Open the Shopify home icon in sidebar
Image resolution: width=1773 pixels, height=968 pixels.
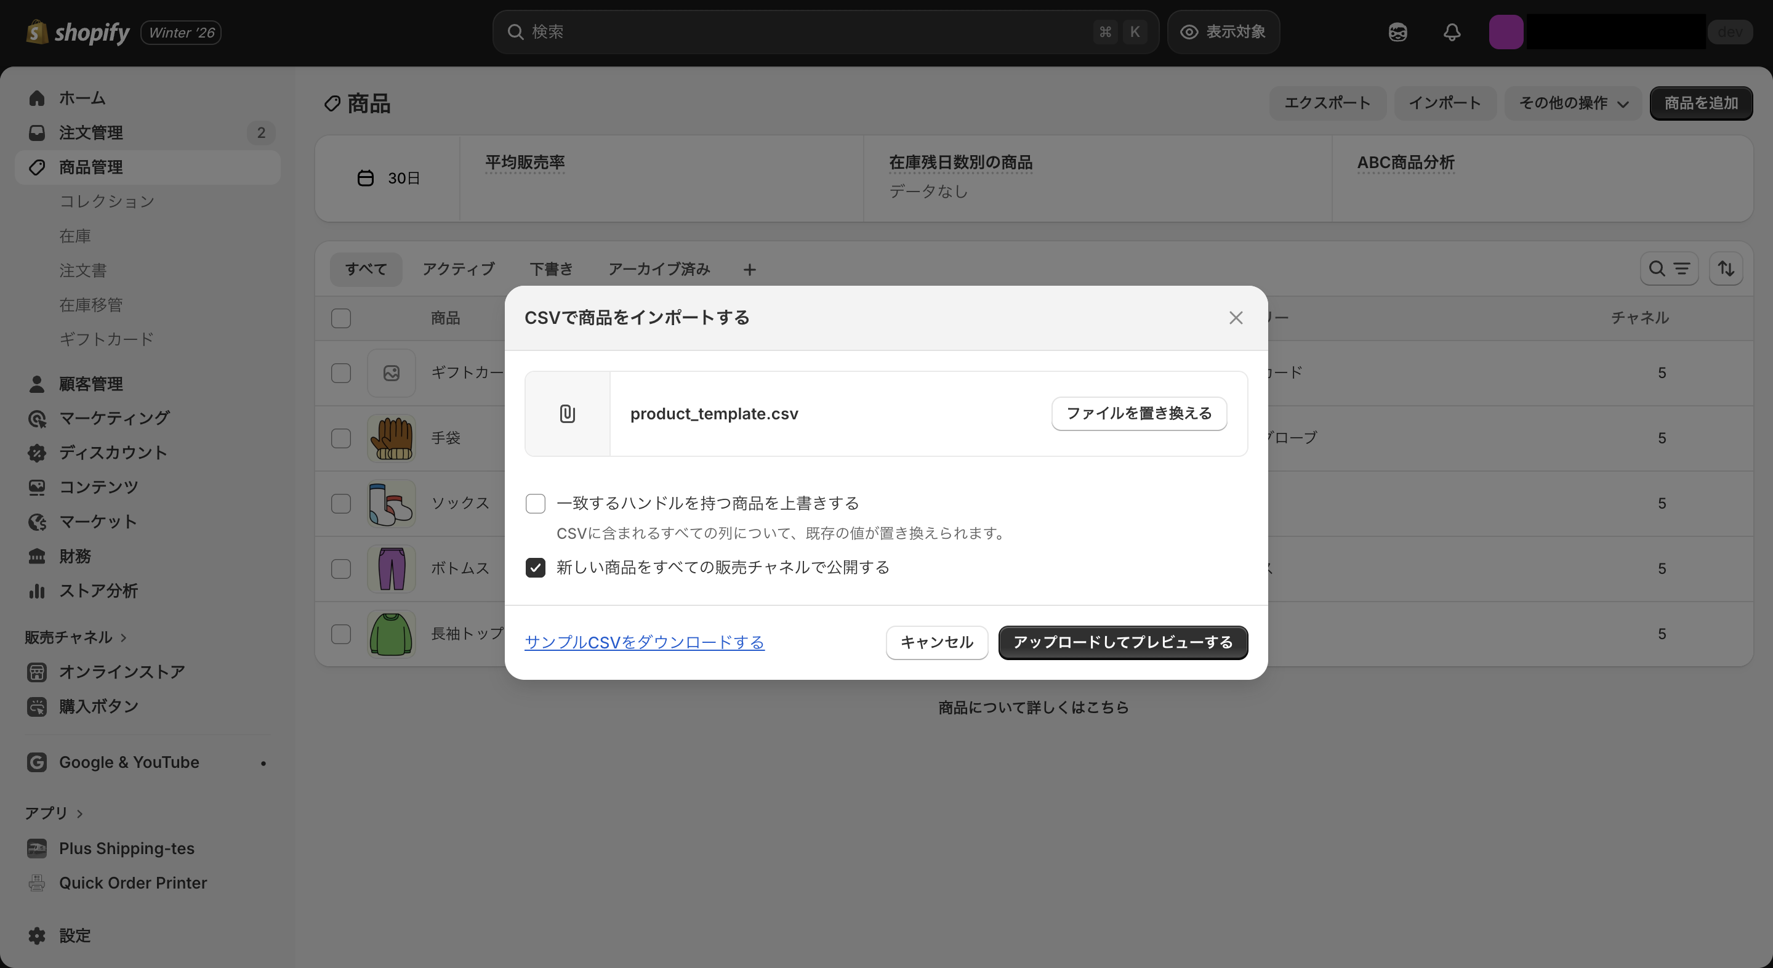pyautogui.click(x=37, y=98)
